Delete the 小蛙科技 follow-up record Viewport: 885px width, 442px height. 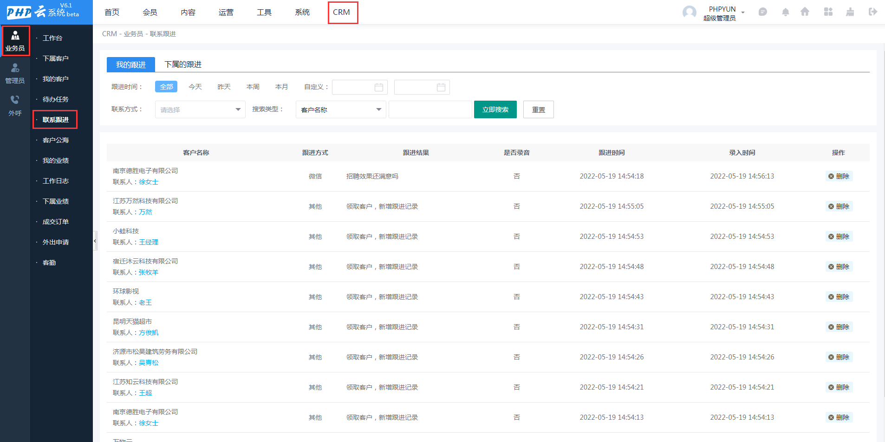tap(839, 237)
